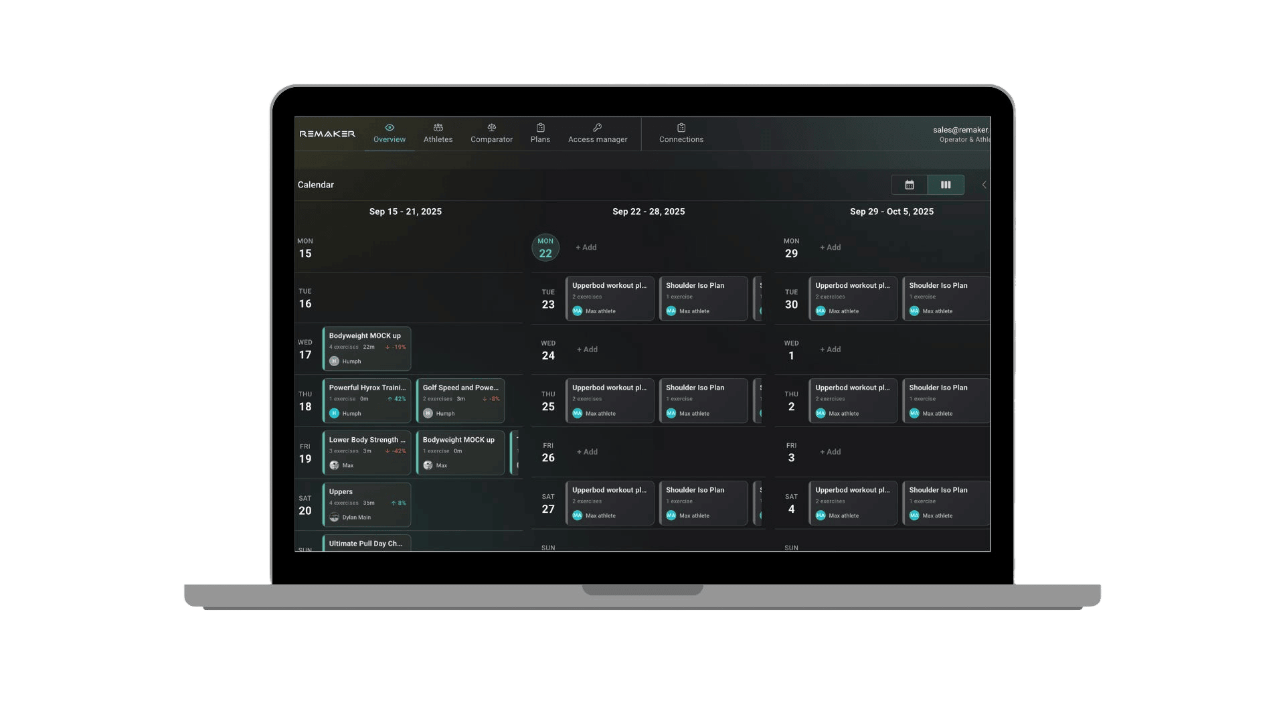The image size is (1285, 723).
Task: Click the key icon for Access manager
Action: (598, 127)
